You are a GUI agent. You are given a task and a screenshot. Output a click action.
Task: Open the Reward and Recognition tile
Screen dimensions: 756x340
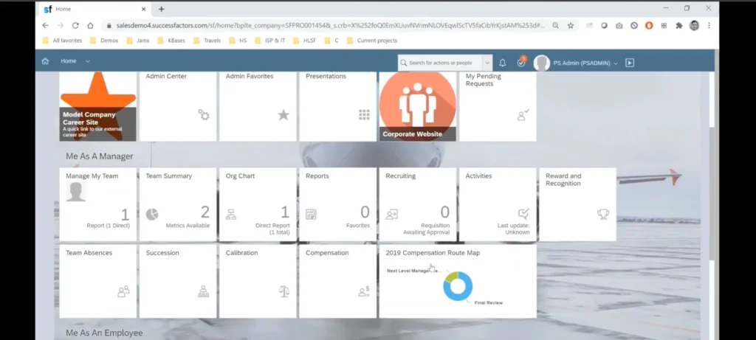tap(577, 204)
